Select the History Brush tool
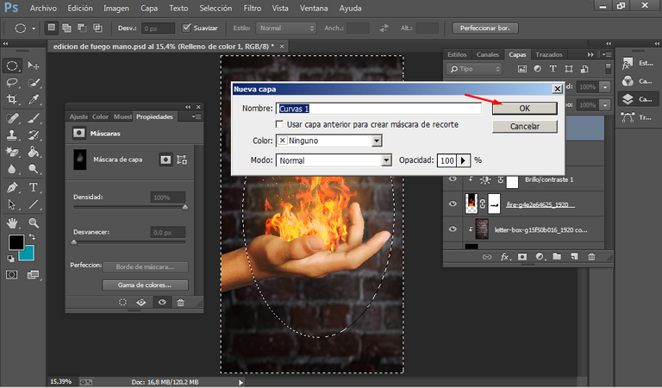This screenshot has height=388, width=662. tap(34, 135)
